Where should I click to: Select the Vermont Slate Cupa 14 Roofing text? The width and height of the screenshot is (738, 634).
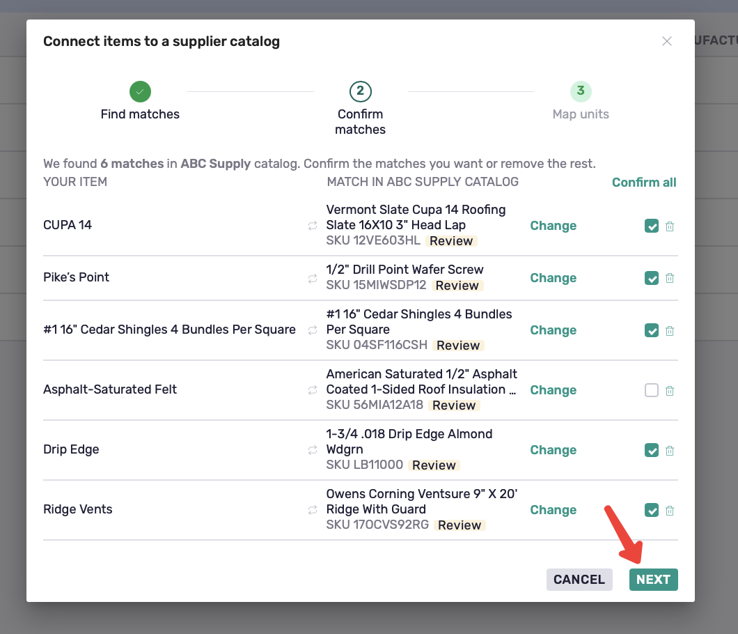pos(416,217)
